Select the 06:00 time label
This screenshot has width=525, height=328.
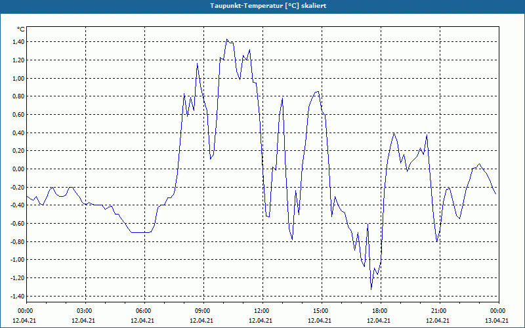pyautogui.click(x=144, y=311)
